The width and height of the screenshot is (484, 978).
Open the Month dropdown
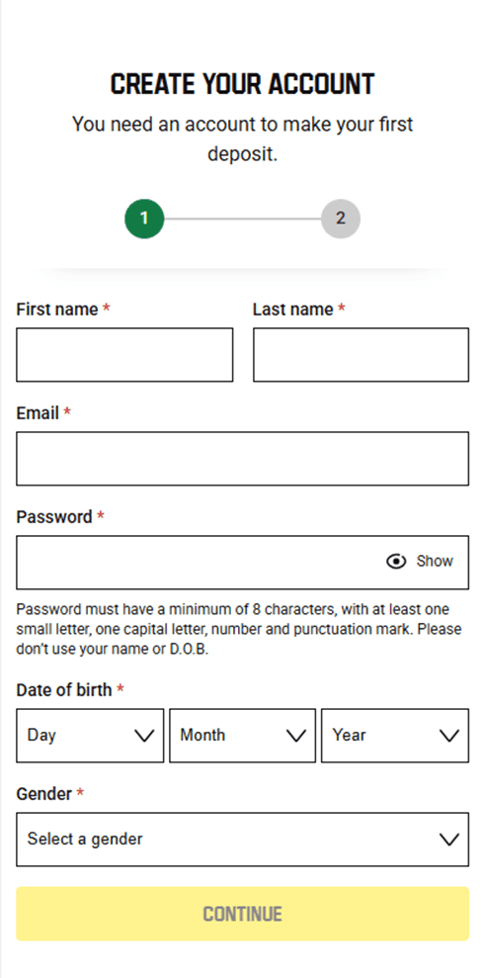click(242, 736)
